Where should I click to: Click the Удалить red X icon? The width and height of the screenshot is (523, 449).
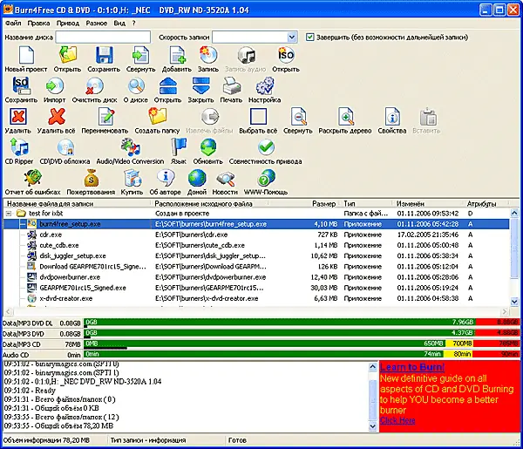18,117
